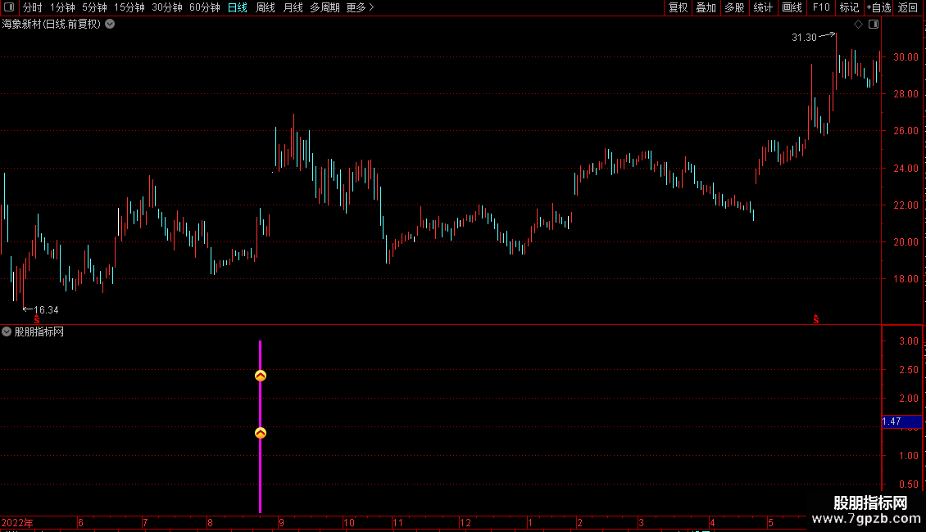Toggle the chart panel layout icon

click(x=874, y=25)
